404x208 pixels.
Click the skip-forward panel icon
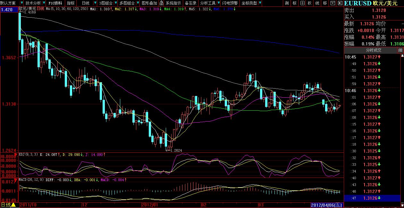coord(340,3)
